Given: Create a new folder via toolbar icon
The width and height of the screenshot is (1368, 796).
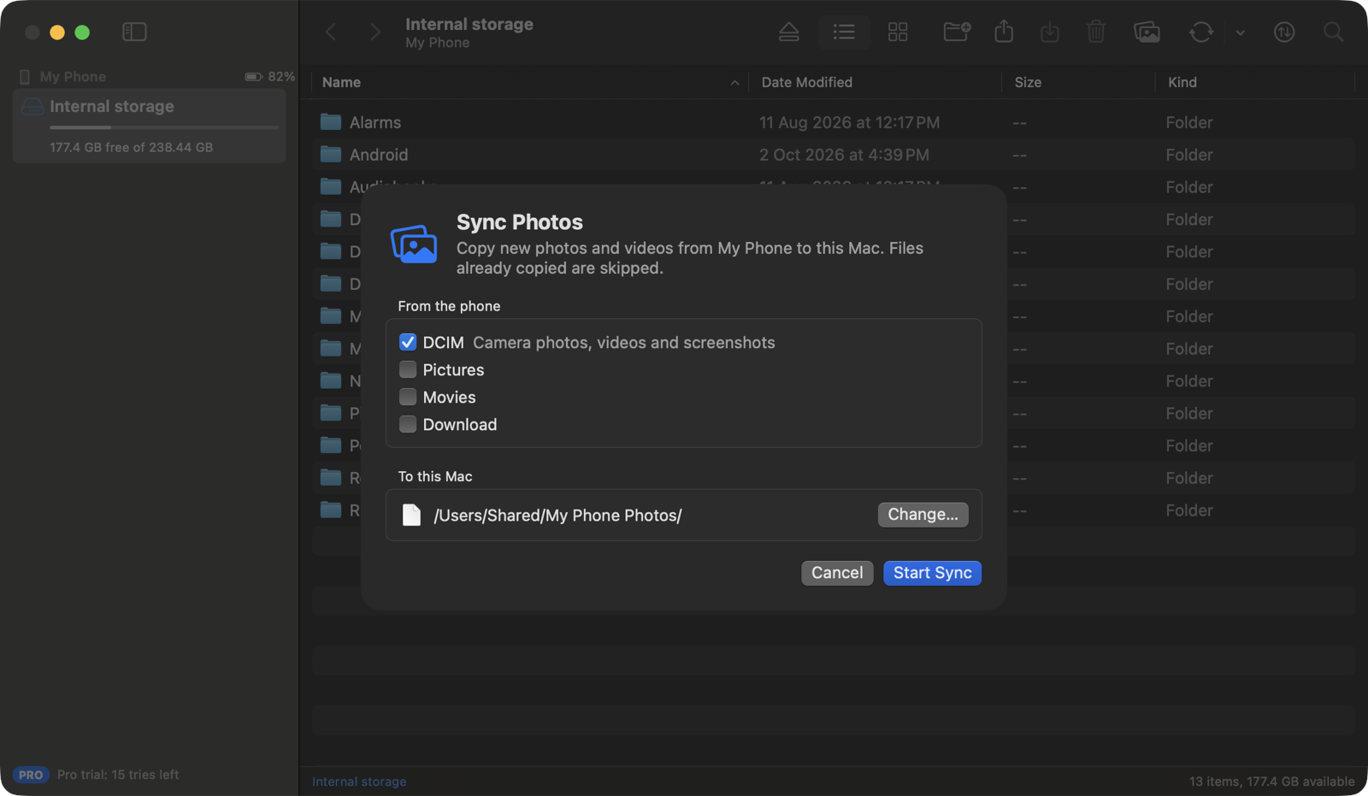Looking at the screenshot, I should point(957,32).
